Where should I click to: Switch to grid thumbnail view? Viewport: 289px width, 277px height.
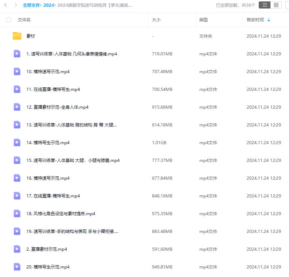[x=276, y=5]
